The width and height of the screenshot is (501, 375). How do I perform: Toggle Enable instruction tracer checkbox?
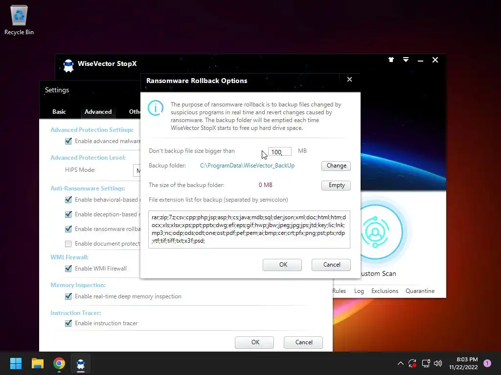pyautogui.click(x=68, y=323)
